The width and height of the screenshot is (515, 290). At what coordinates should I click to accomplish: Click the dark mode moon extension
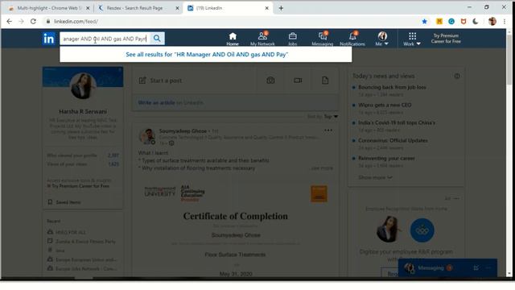coord(476,22)
